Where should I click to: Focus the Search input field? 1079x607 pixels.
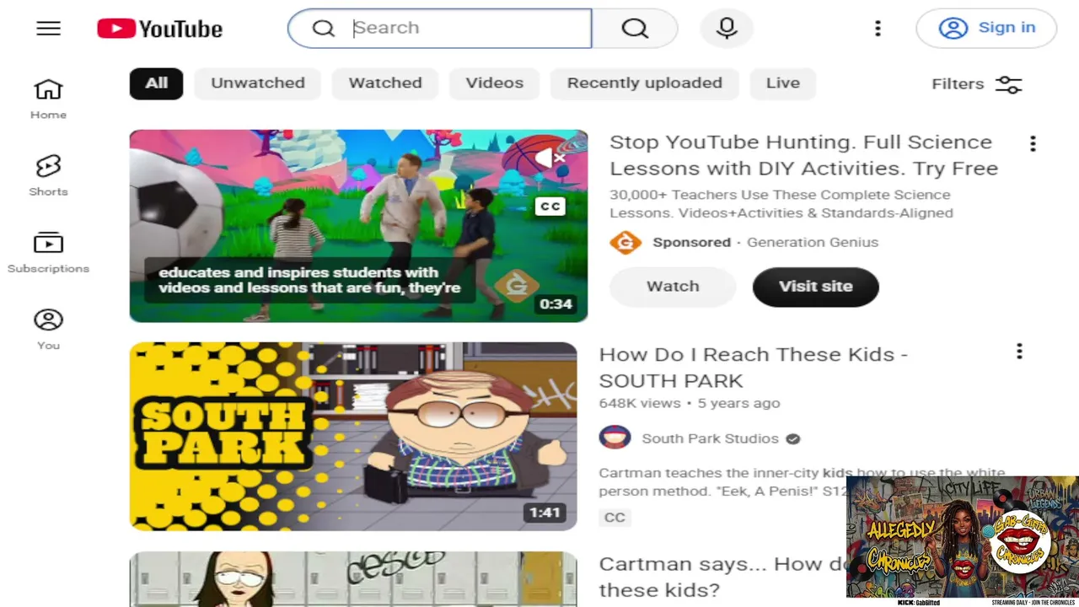(439, 28)
